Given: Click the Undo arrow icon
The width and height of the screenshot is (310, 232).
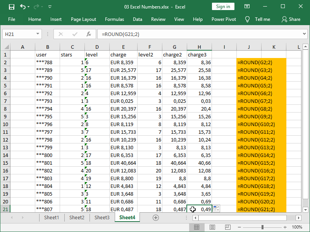Looking at the screenshot, I should (23, 7).
